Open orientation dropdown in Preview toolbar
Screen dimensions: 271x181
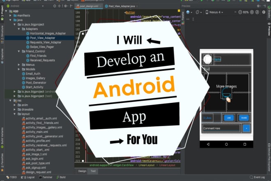click(x=199, y=12)
